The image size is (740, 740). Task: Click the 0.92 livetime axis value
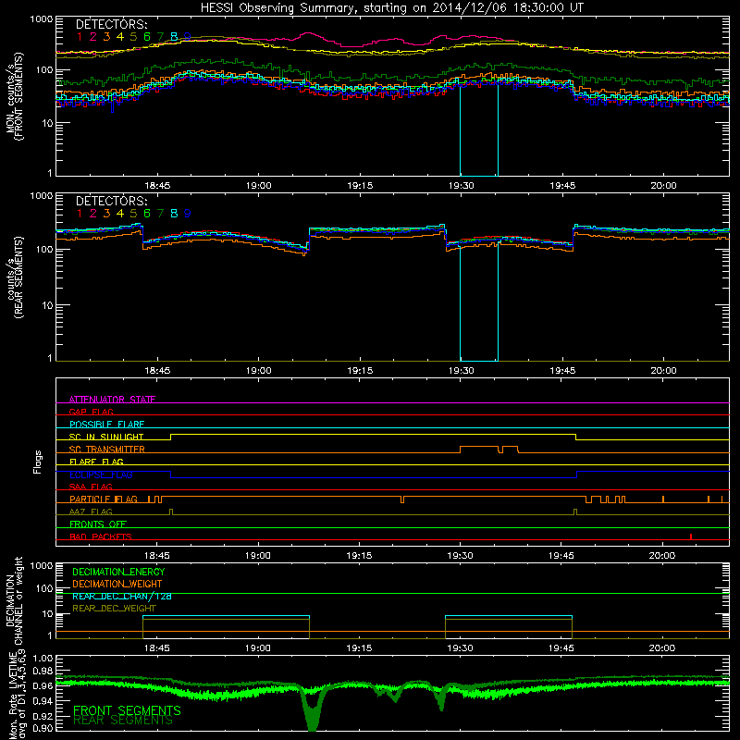(x=43, y=716)
